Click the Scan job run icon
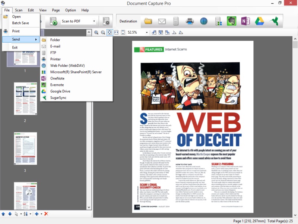Viewport: 298px width, 224px height. [53, 21]
